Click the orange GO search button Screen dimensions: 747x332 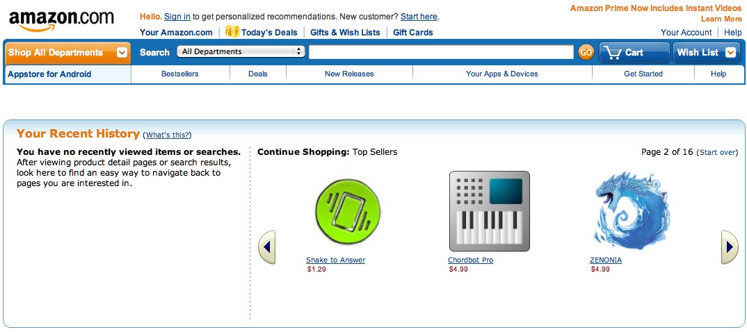(x=586, y=52)
